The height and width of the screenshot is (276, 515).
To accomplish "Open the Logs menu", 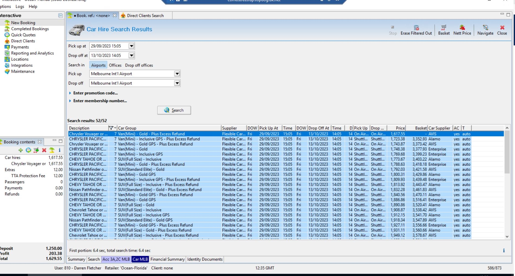I will click(20, 6).
